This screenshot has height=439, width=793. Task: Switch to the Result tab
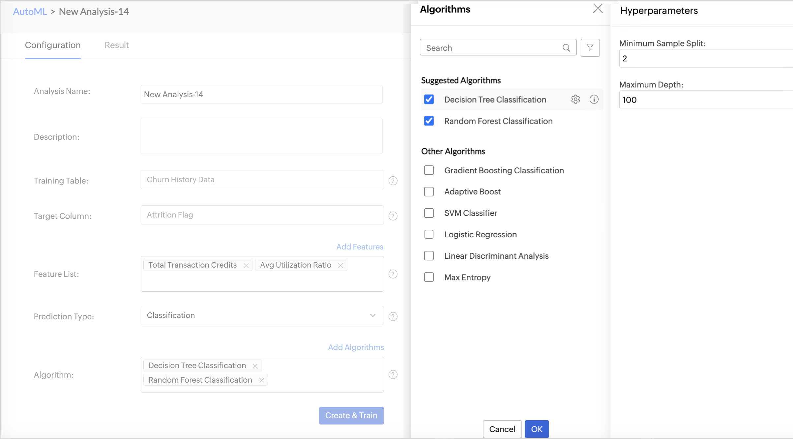click(x=116, y=45)
